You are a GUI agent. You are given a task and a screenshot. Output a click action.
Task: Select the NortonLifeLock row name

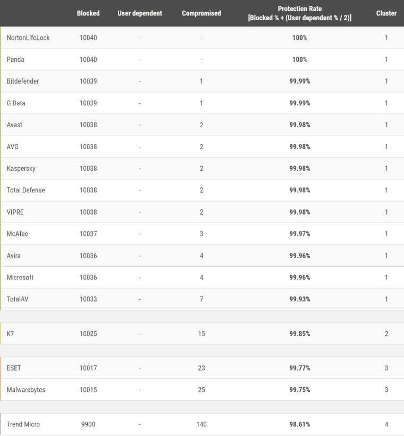pyautogui.click(x=28, y=38)
